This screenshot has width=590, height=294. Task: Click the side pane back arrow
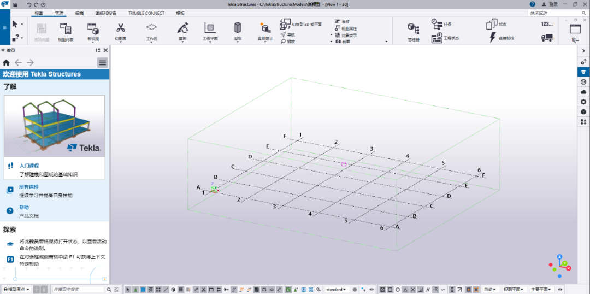click(18, 62)
